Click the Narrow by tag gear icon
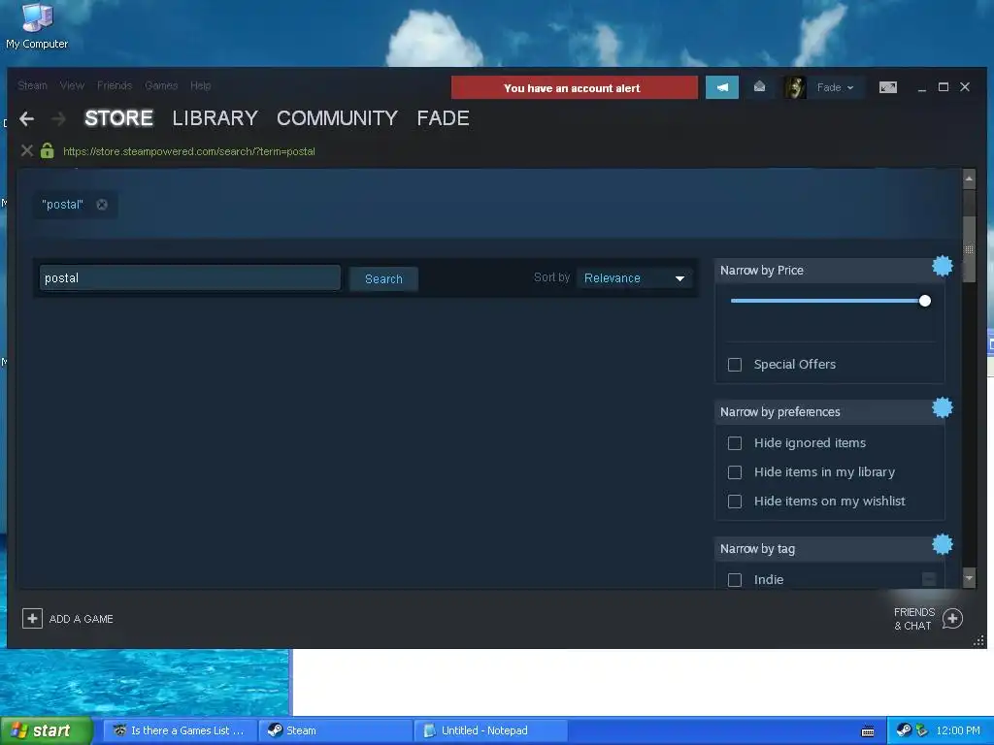Viewport: 994px width, 745px height. [x=942, y=544]
